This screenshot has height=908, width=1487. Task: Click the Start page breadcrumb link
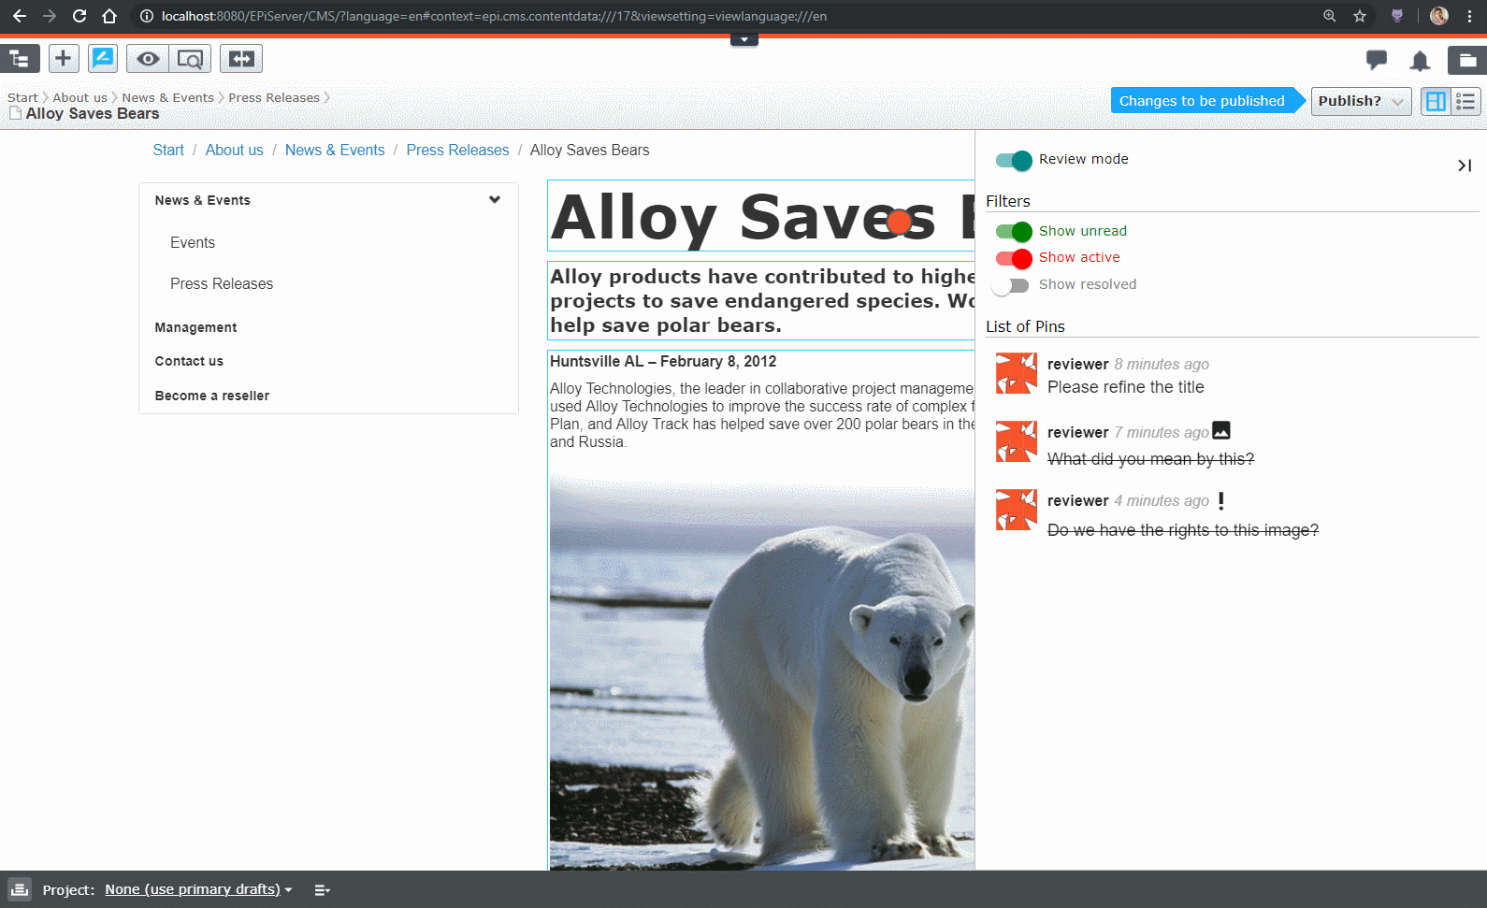168,150
